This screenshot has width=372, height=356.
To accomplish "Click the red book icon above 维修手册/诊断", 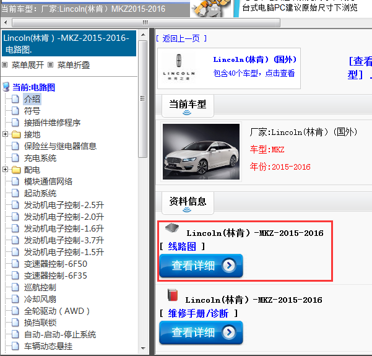I will 173,295.
